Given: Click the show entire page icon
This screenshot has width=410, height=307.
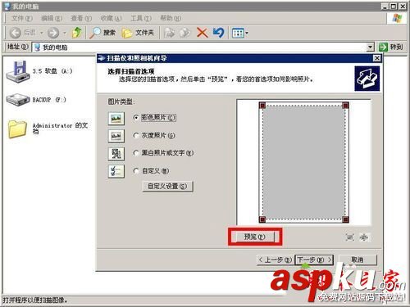Looking at the screenshot, I should pos(364,237).
